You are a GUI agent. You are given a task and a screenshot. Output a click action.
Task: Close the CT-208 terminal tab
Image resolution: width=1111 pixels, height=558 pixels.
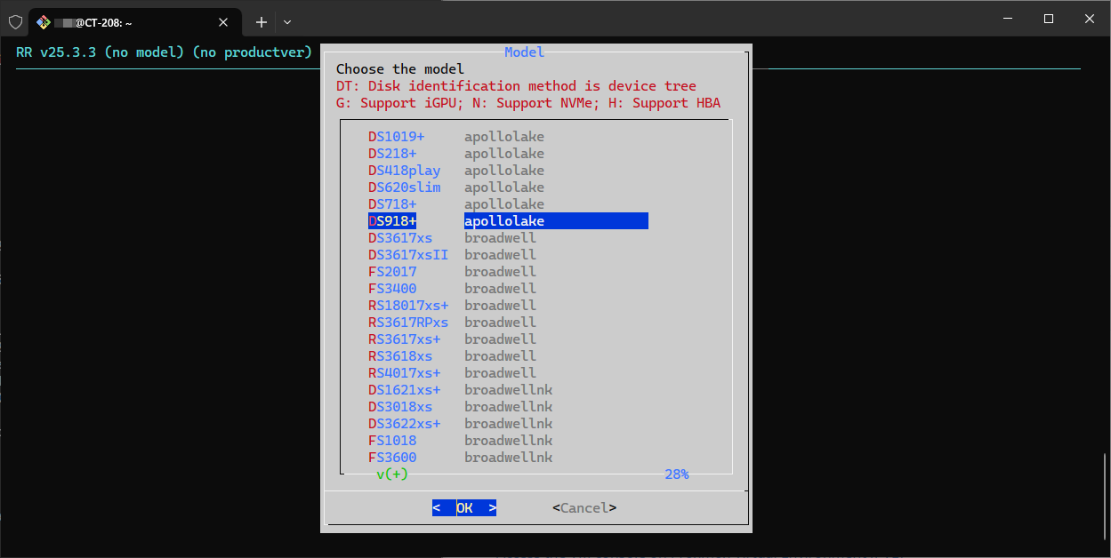click(223, 22)
